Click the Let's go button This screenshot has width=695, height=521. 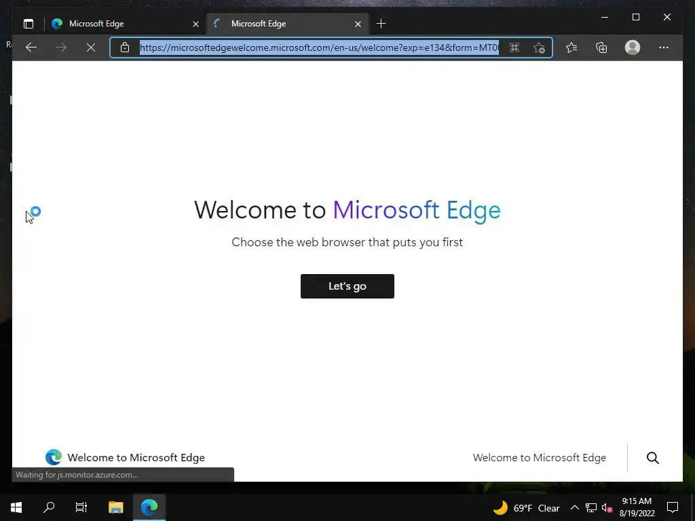tap(347, 286)
